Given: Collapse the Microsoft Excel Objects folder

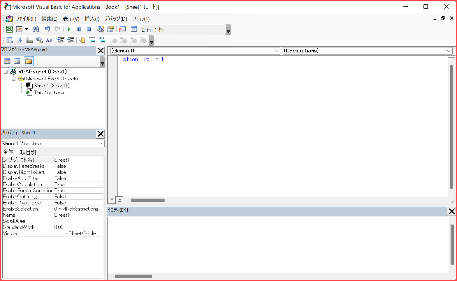Looking at the screenshot, I should pos(13,79).
